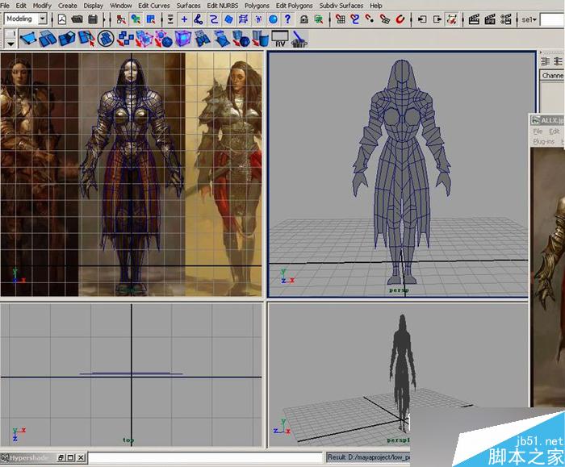This screenshot has height=467, width=565.
Task: Collapse the render icons group handle
Action: 462,19
